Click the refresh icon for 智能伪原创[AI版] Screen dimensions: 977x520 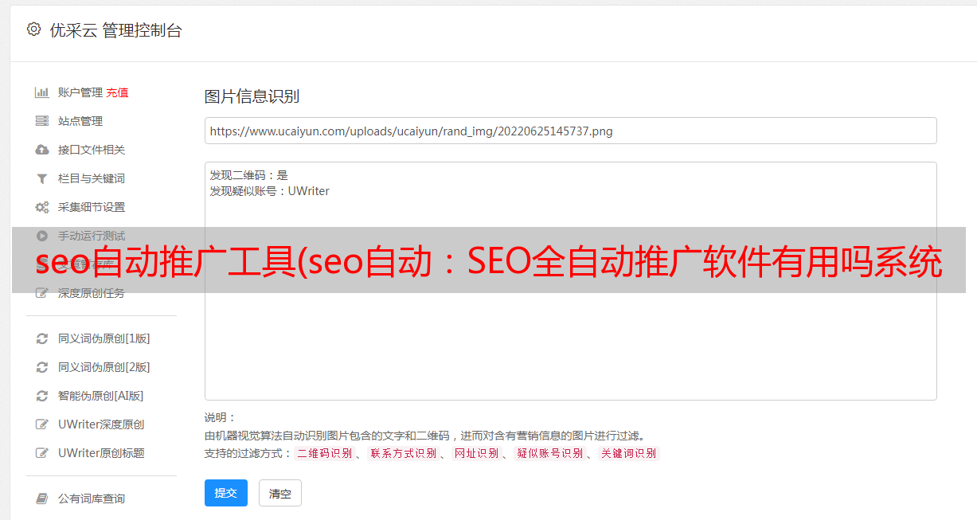click(x=42, y=396)
